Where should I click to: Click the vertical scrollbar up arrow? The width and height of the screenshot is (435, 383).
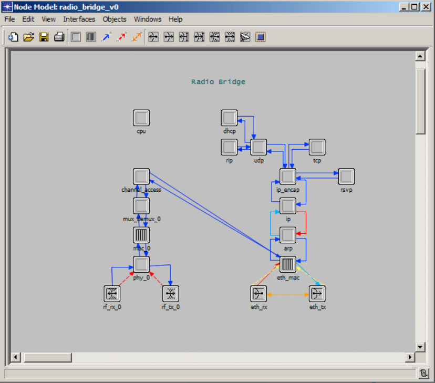coord(420,56)
